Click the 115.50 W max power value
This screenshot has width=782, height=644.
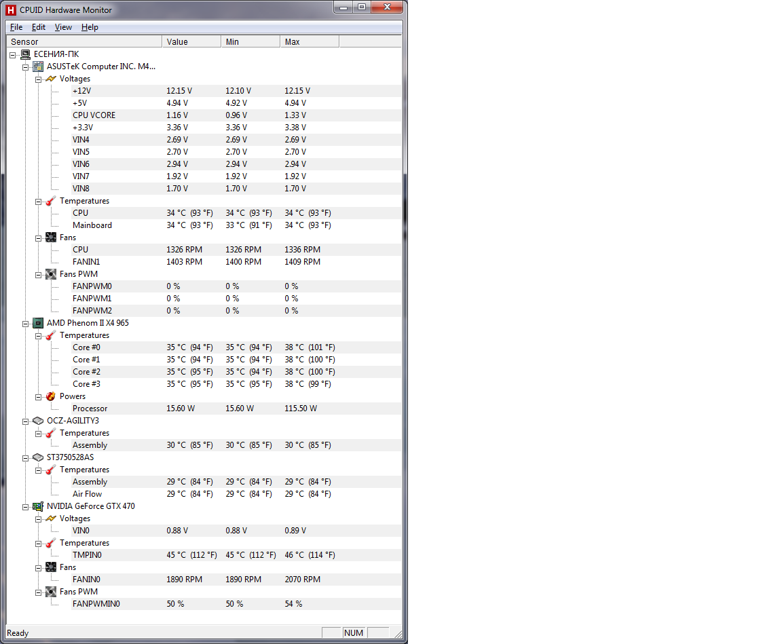point(301,409)
